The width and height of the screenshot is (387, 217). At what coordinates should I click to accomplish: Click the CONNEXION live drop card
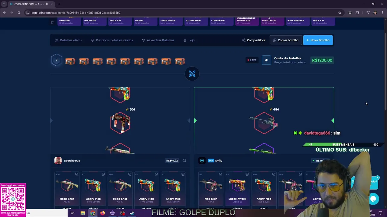coord(222,21)
